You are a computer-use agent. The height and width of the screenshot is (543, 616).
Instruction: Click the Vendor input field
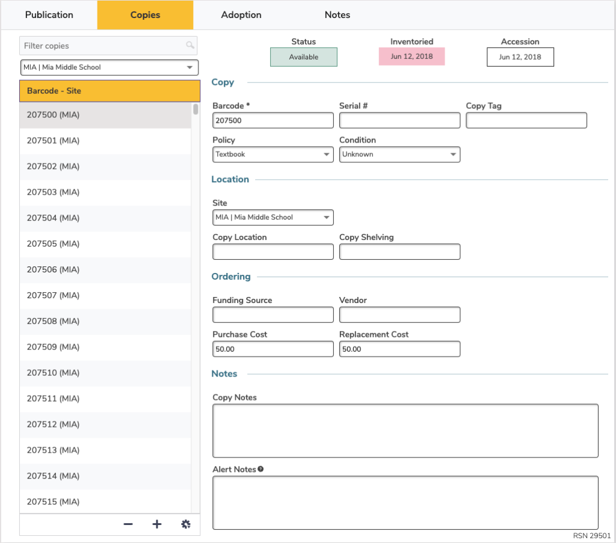click(399, 315)
